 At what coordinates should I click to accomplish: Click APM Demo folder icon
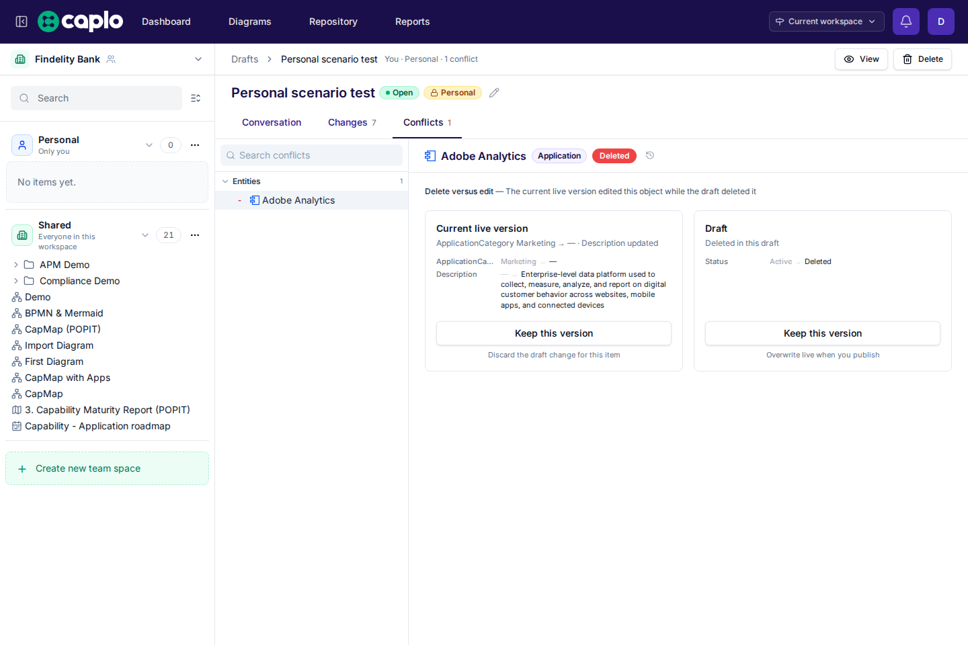29,265
